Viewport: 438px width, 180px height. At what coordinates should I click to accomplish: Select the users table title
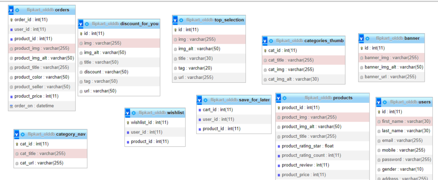pyautogui.click(x=410, y=102)
